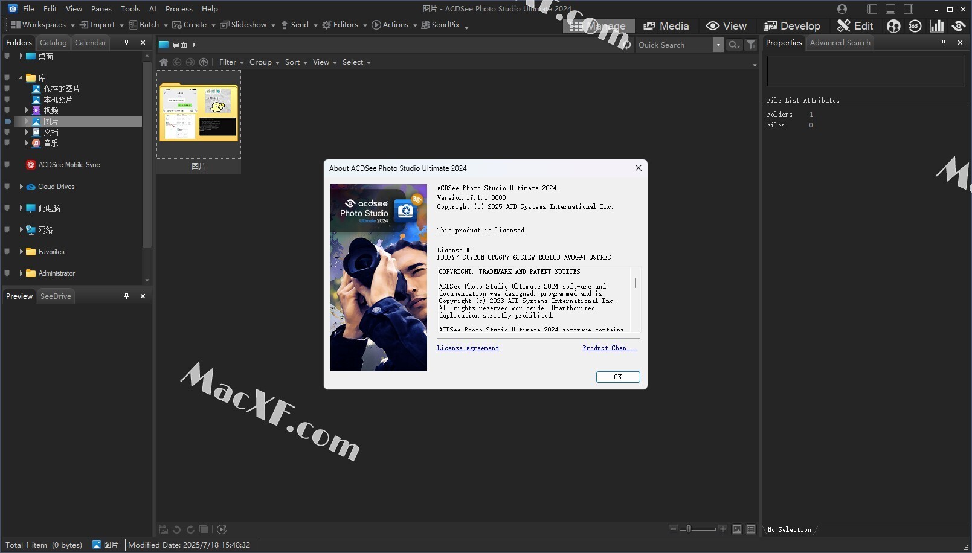Open the People mode icon
972x553 pixels.
893,26
